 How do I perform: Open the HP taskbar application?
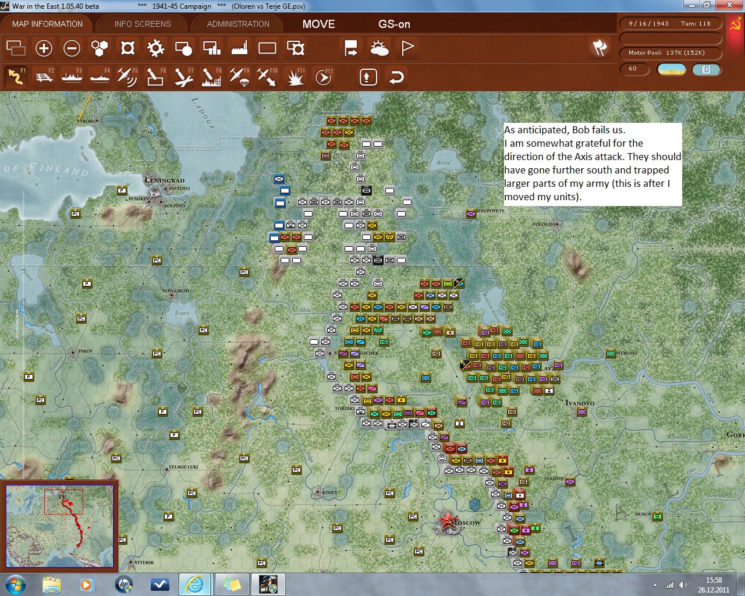coord(123,584)
